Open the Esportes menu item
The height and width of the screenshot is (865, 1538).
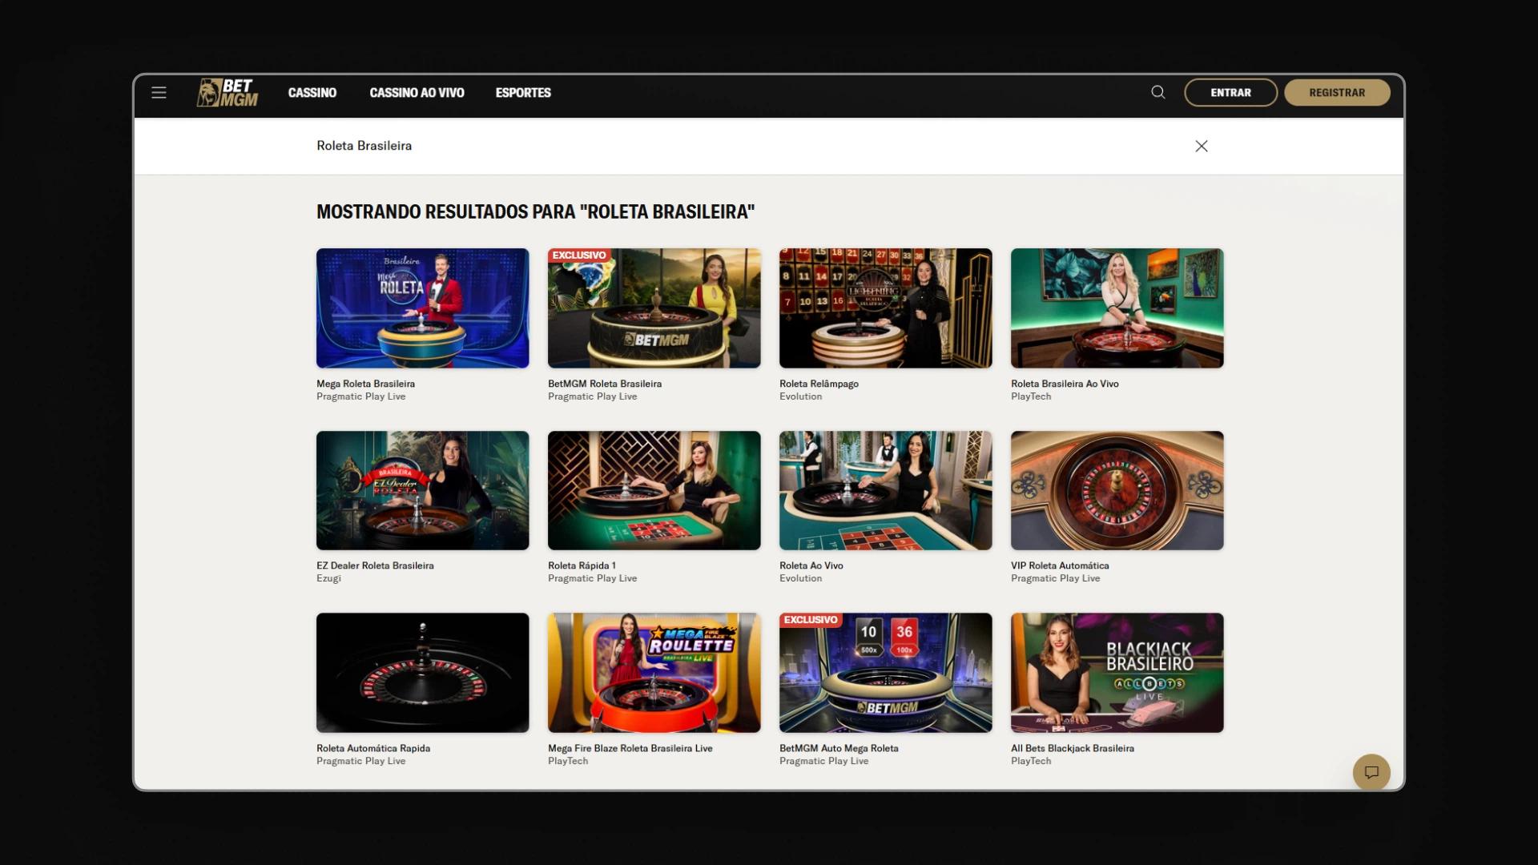[523, 93]
